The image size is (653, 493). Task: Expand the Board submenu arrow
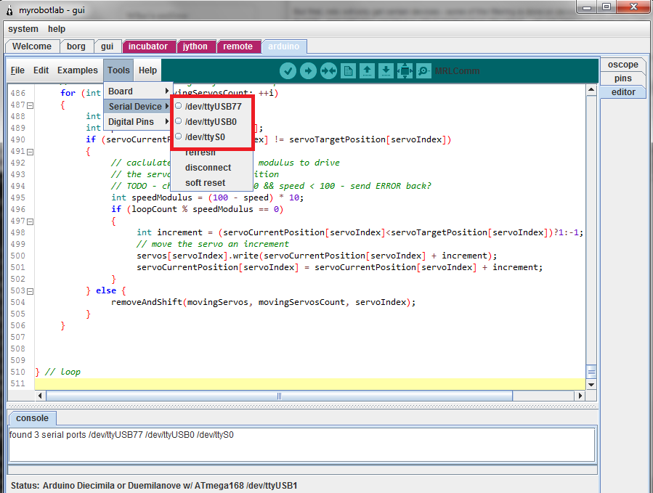pos(166,91)
